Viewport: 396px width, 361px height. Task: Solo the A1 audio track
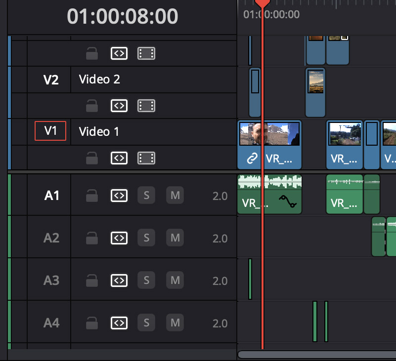[x=146, y=196]
